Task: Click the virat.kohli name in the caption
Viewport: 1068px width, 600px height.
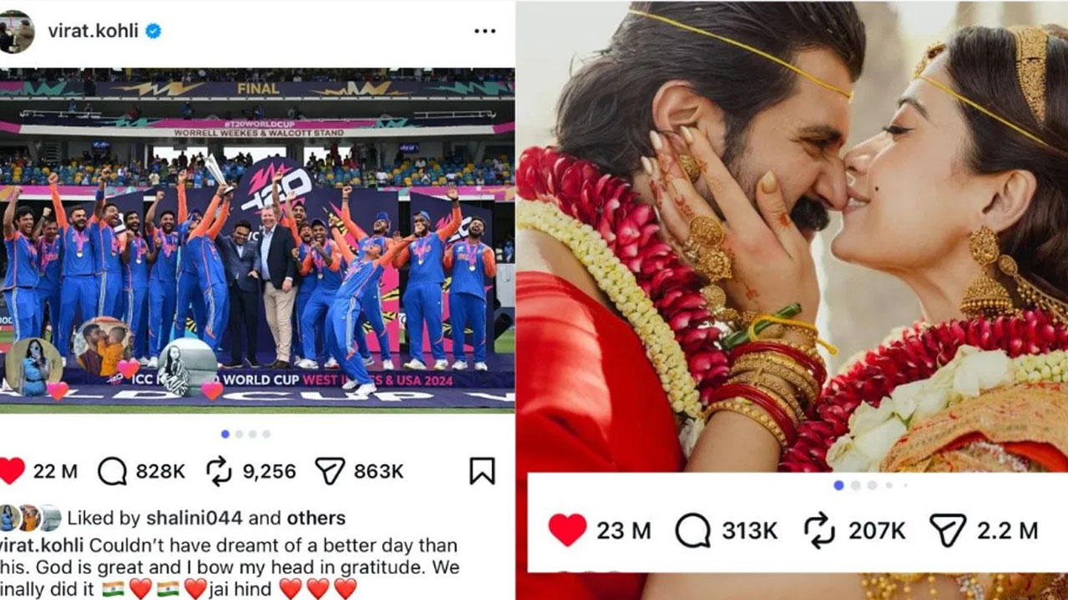Action: click(42, 545)
